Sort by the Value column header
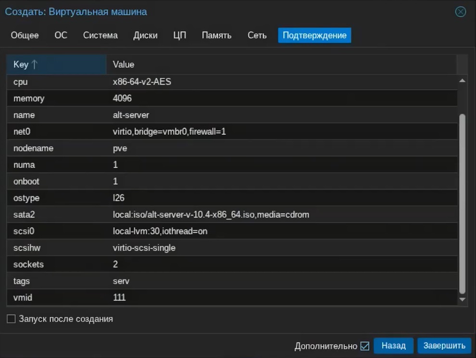 point(281,64)
